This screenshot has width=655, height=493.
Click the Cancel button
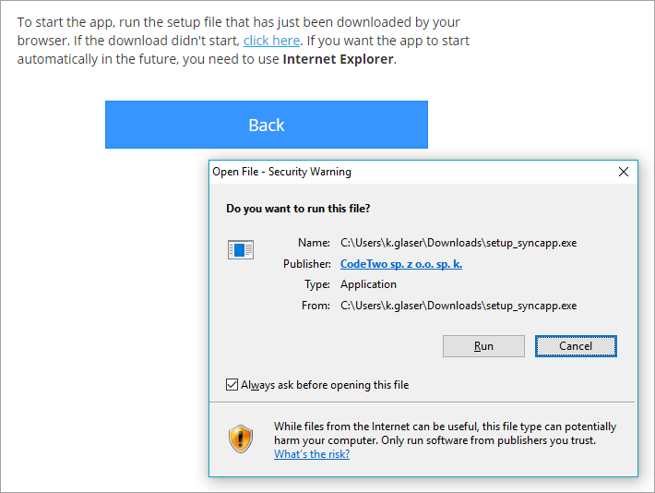tap(576, 346)
